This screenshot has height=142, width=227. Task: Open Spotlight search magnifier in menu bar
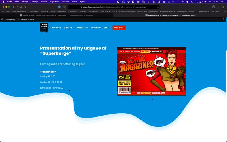(x=197, y=2)
